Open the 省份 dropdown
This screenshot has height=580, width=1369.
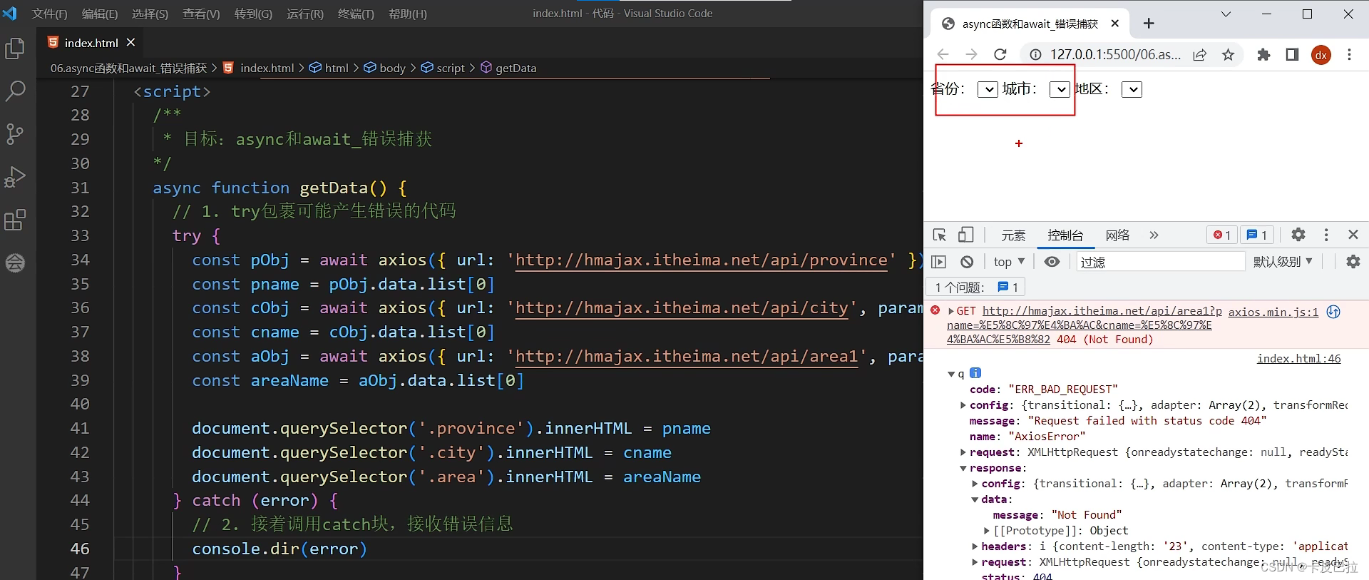pyautogui.click(x=988, y=89)
